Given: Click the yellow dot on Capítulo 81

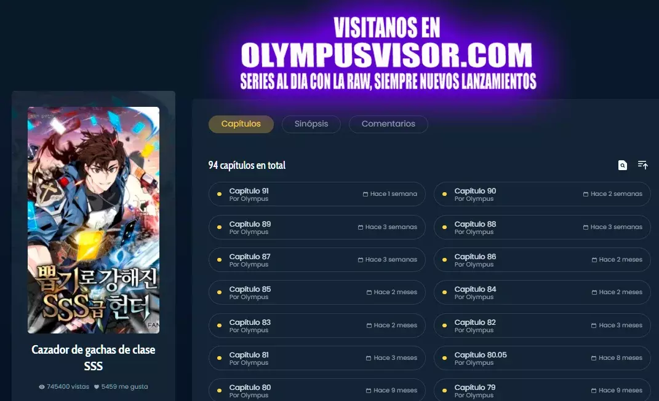Looking at the screenshot, I should tap(219, 358).
